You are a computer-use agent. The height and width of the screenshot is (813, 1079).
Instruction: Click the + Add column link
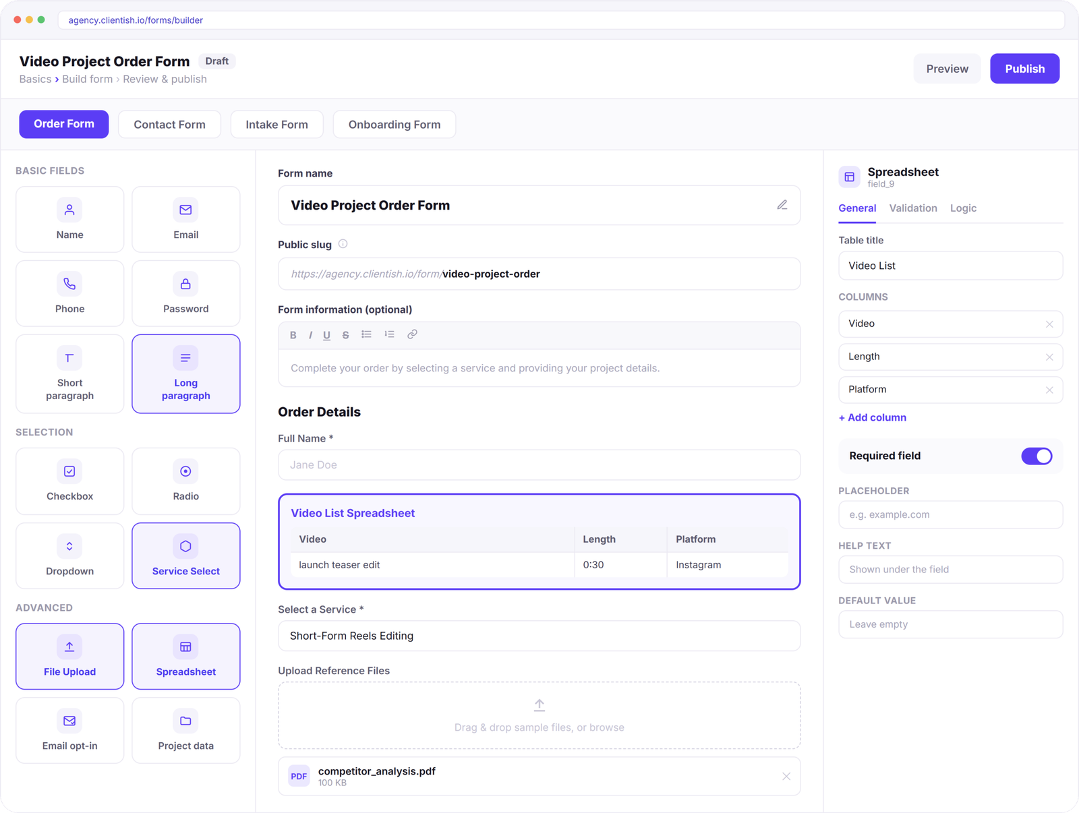click(872, 418)
